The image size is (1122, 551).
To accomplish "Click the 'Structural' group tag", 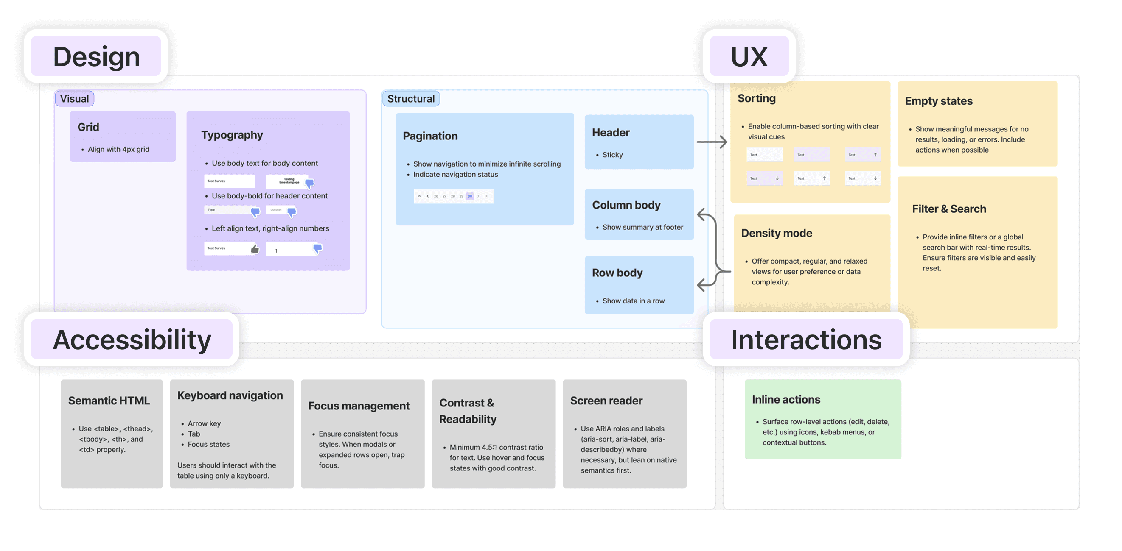I will [411, 99].
